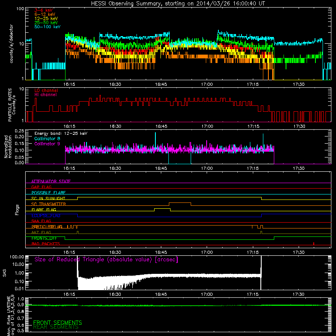Click the counts/s/detector y-axis label

pyautogui.click(x=11, y=44)
